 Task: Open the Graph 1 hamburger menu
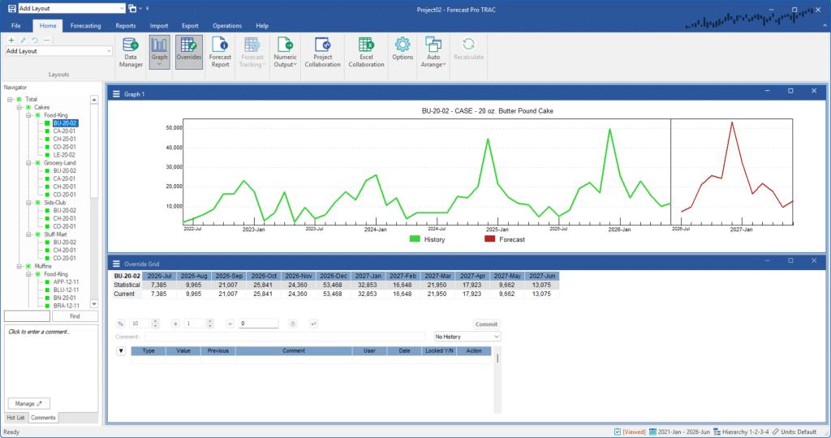116,94
